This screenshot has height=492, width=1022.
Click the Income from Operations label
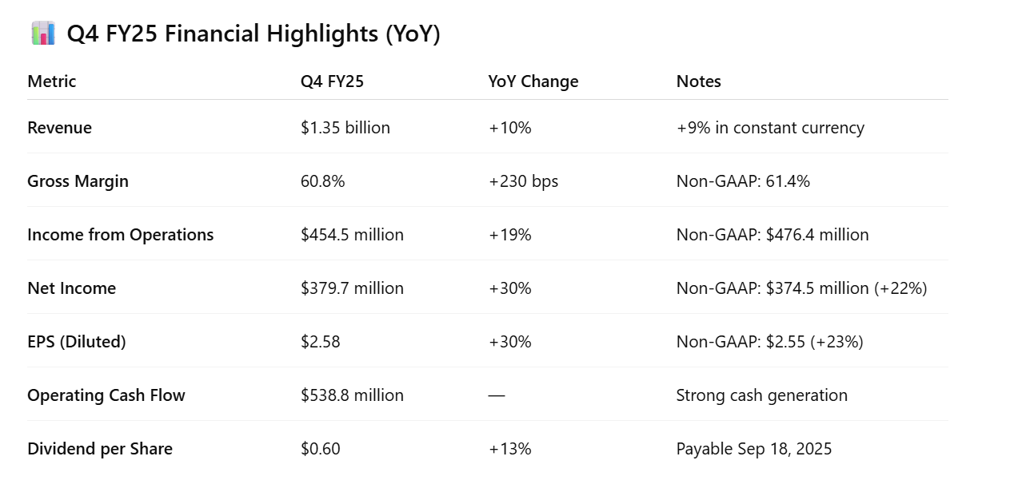(x=120, y=235)
